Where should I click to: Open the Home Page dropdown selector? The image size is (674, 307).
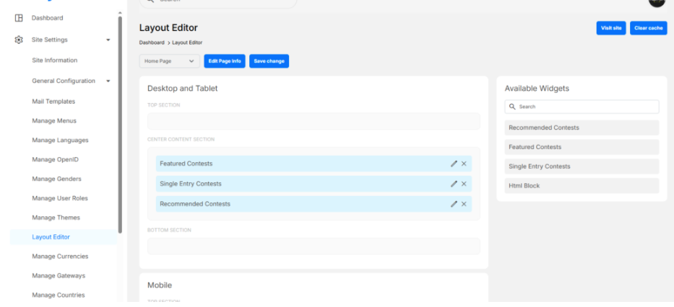(169, 61)
